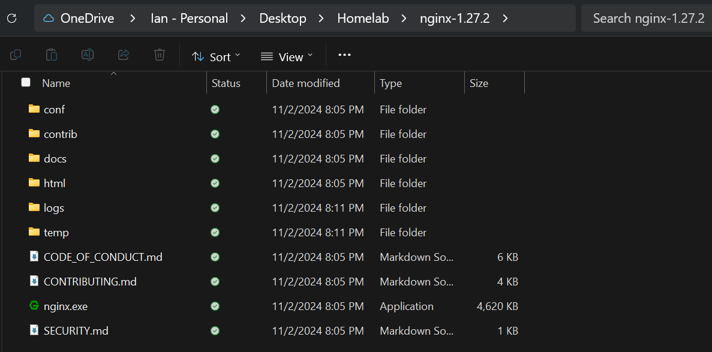
Task: Sort by the Size column header
Action: point(479,83)
